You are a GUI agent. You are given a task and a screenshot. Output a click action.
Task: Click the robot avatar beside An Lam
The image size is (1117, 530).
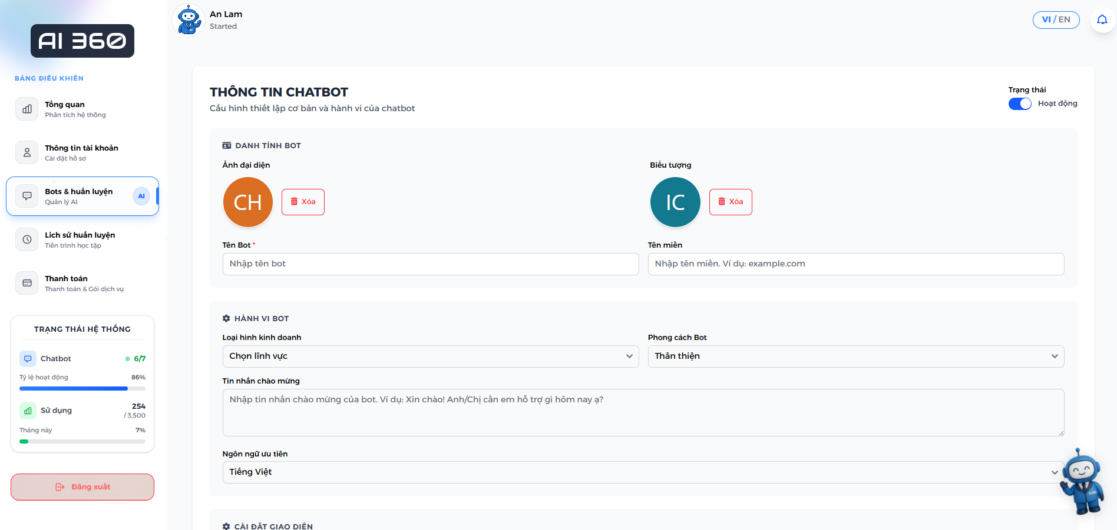[x=189, y=20]
